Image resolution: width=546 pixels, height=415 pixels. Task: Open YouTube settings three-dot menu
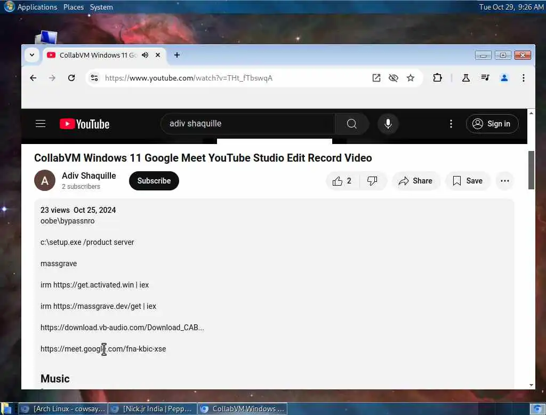point(451,124)
